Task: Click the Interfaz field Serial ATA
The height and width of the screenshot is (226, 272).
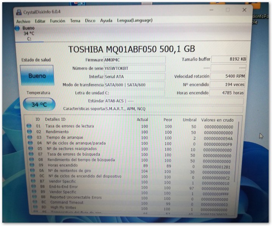Action: click(x=134, y=76)
